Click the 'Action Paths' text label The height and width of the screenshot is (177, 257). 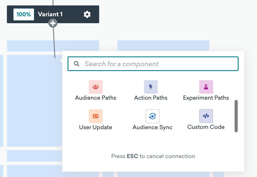151,98
